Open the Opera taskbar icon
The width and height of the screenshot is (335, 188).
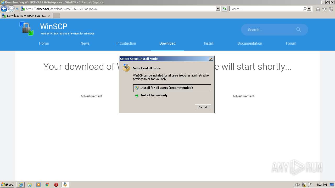point(56,185)
